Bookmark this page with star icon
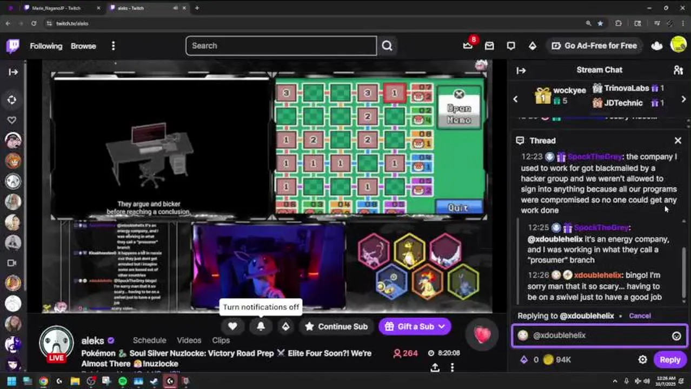Image resolution: width=691 pixels, height=389 pixels. [600, 23]
